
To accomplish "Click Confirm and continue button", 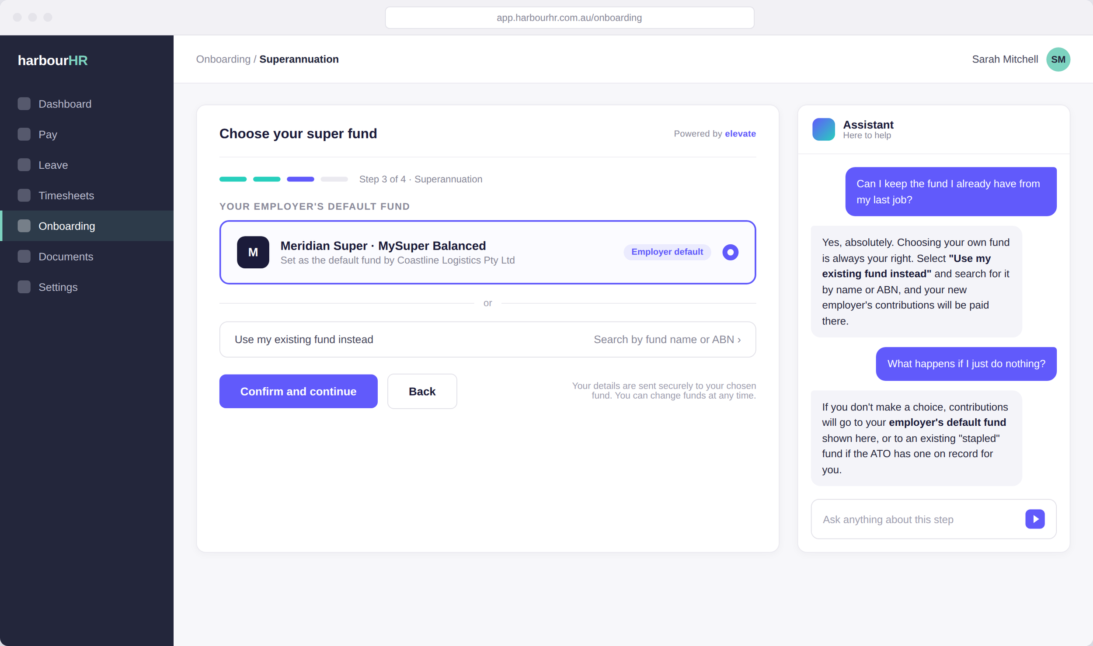I will (298, 392).
